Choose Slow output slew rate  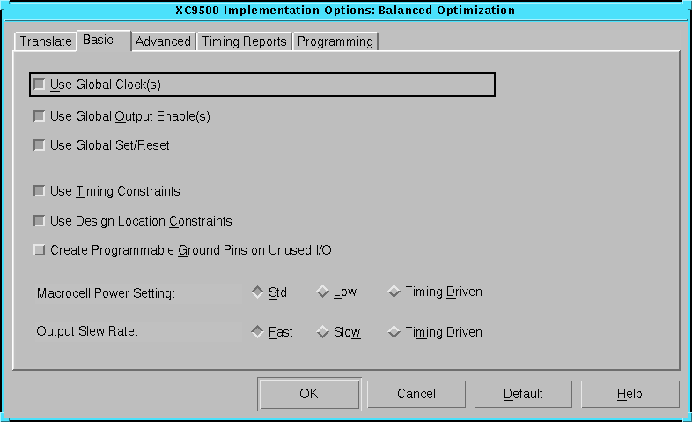click(322, 332)
